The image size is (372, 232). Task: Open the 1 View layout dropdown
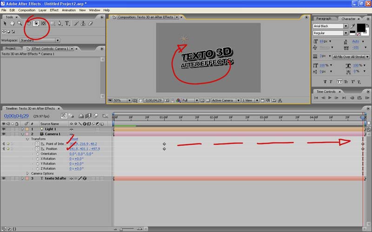[x=250, y=100]
